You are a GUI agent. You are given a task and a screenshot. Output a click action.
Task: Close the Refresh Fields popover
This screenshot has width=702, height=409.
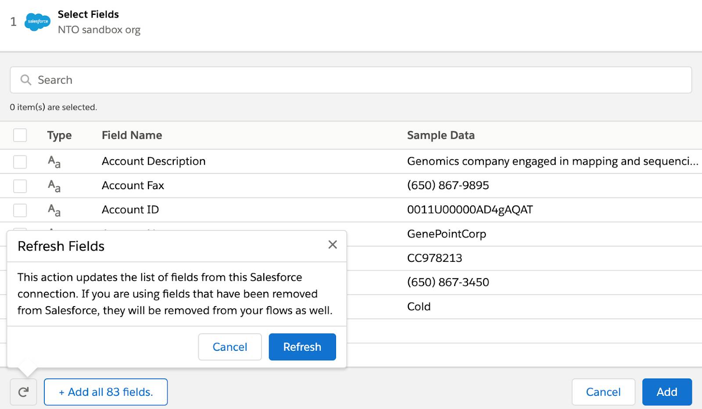[x=333, y=245]
